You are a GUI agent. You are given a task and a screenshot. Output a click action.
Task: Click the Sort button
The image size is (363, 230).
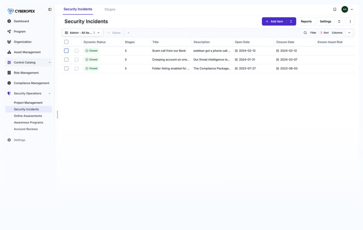(x=324, y=33)
